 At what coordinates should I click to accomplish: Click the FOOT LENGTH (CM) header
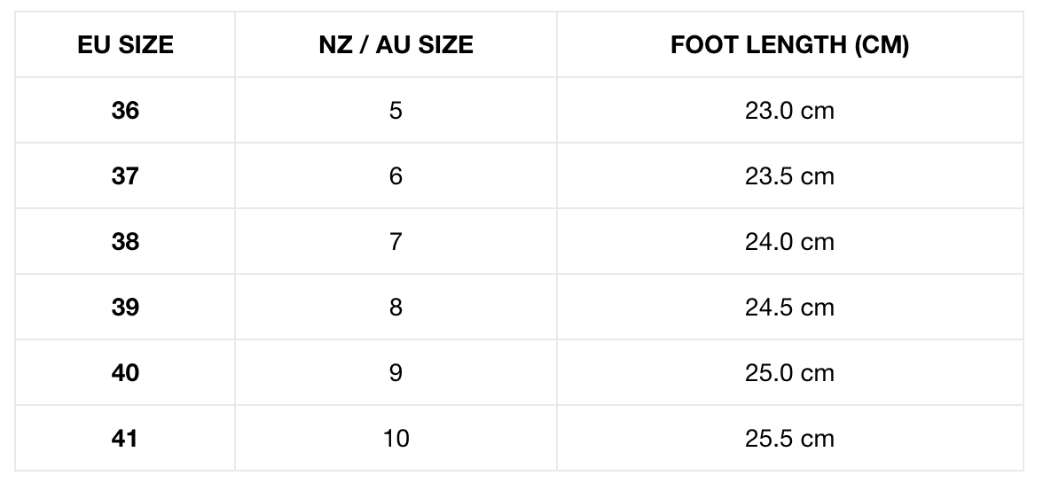(789, 46)
